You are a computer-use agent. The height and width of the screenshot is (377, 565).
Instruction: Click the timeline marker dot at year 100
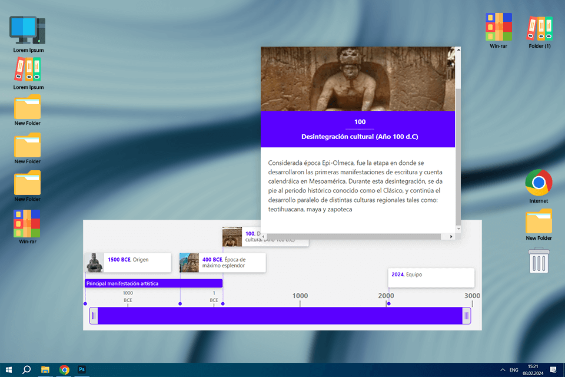pos(222,304)
